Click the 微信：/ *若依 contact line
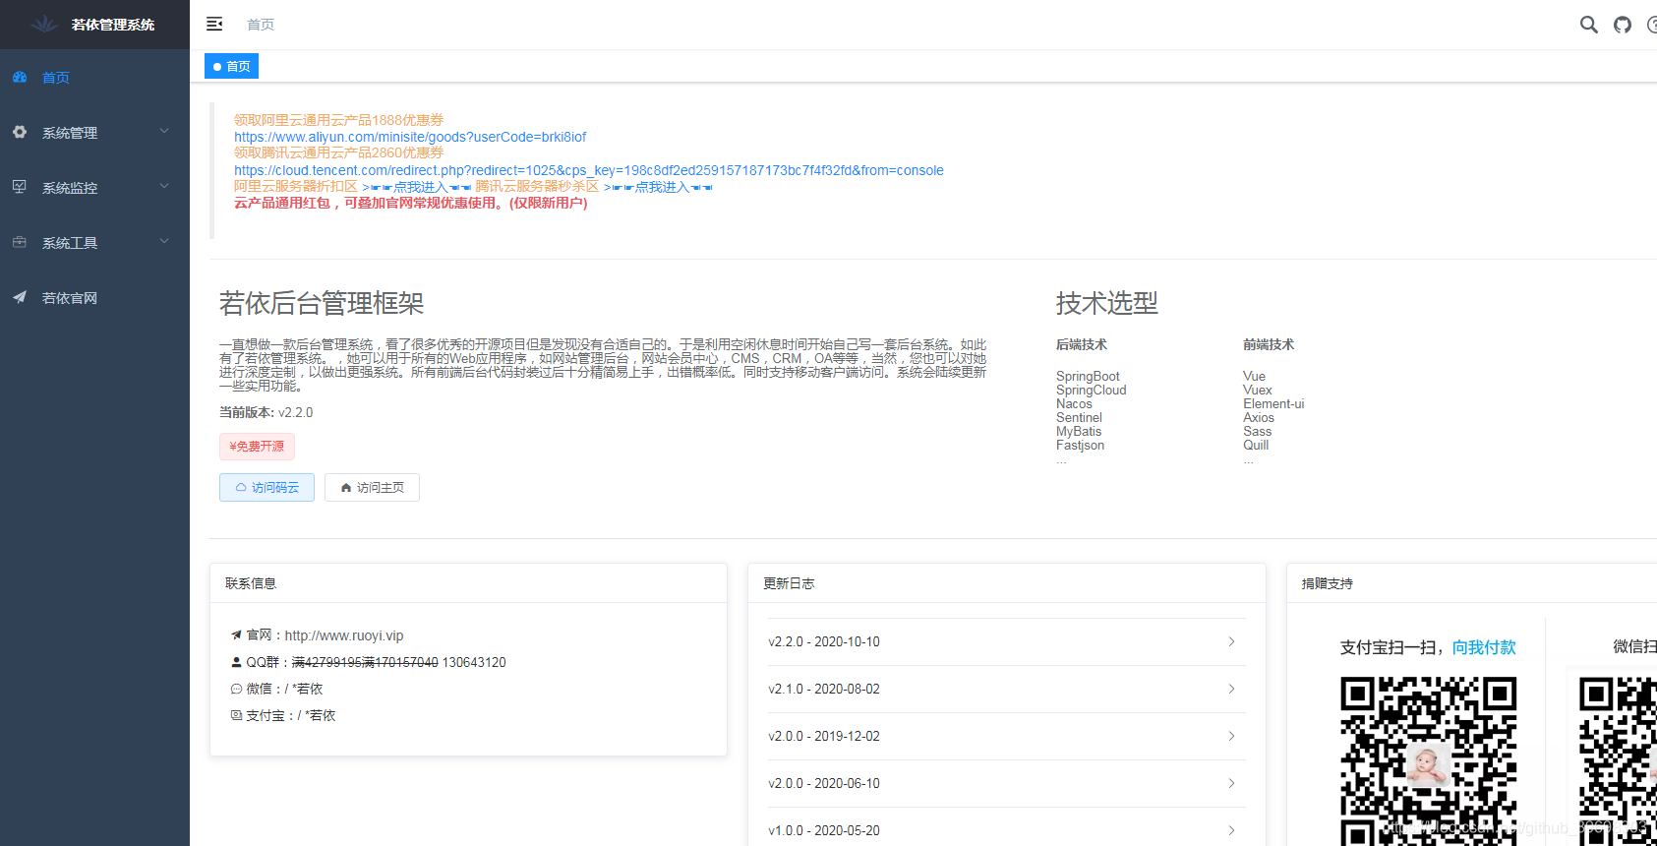 pyautogui.click(x=276, y=689)
